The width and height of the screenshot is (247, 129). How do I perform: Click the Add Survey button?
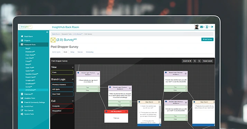click(x=207, y=39)
